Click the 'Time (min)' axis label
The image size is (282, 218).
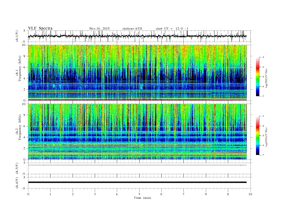(x=142, y=198)
